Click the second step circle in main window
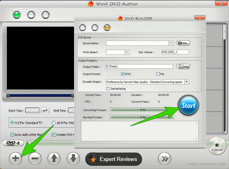 coord(31,15)
